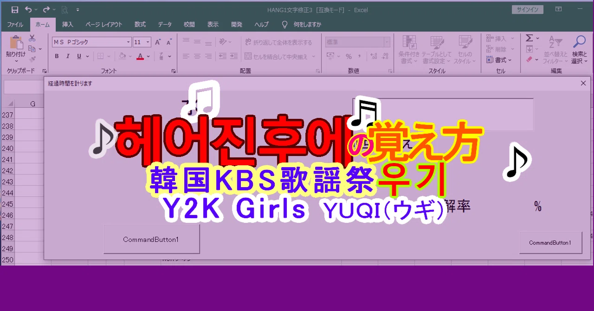This screenshot has height=311, width=594.
Task: Click the cell Borders icon
Action: (100, 56)
